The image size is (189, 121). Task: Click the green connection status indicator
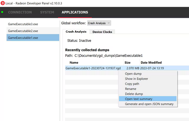click(2, 12)
